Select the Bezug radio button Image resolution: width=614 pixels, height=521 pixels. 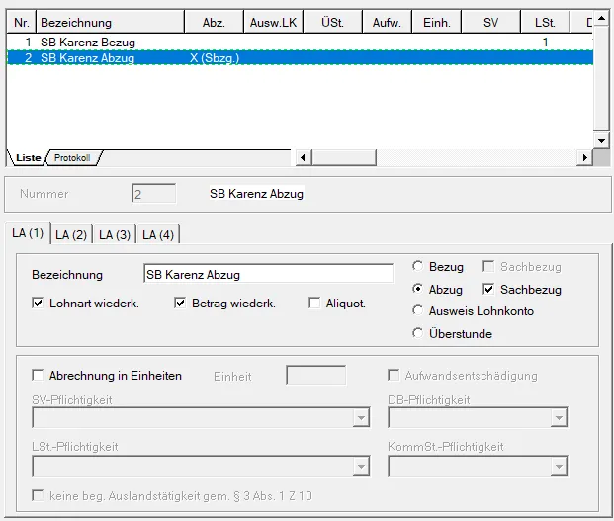(x=418, y=266)
